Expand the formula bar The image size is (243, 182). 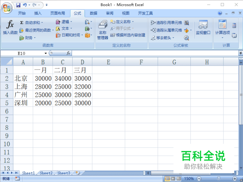tap(241, 53)
